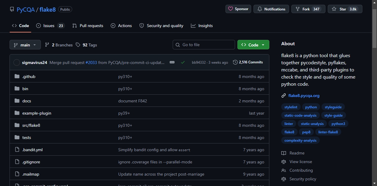Select the static-analysis topic tag
This screenshot has height=186, width=377.
coord(312,124)
